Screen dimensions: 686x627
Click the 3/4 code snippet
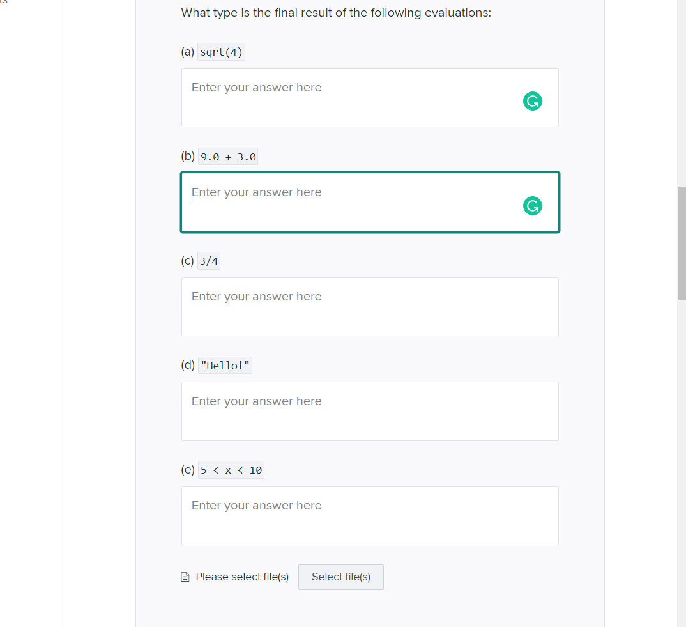click(x=209, y=261)
